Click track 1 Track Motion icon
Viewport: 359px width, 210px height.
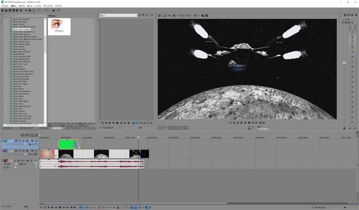pos(20,141)
